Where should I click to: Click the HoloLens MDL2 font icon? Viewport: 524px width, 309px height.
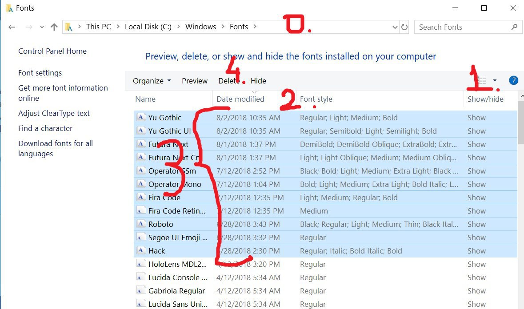(x=141, y=264)
